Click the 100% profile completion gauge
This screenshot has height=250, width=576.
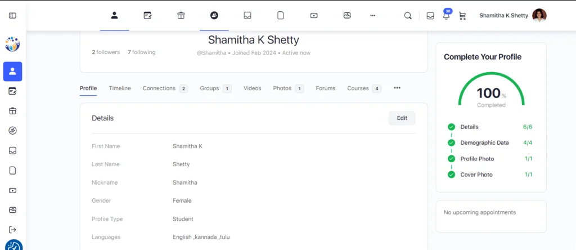click(x=491, y=91)
